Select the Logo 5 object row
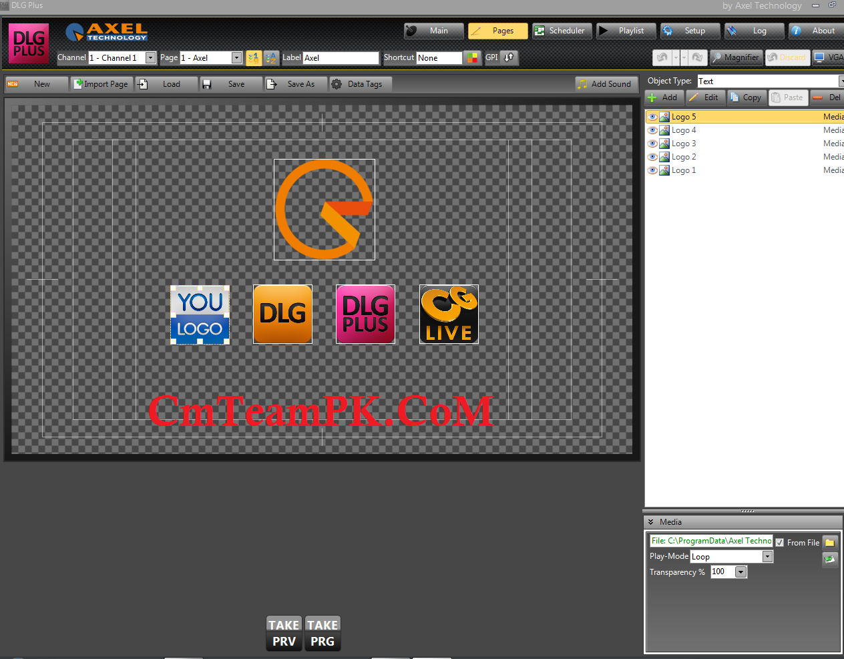 [x=745, y=117]
